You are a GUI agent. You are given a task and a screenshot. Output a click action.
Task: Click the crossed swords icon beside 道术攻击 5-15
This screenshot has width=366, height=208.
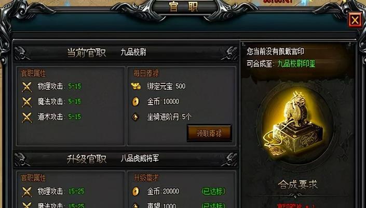point(26,117)
